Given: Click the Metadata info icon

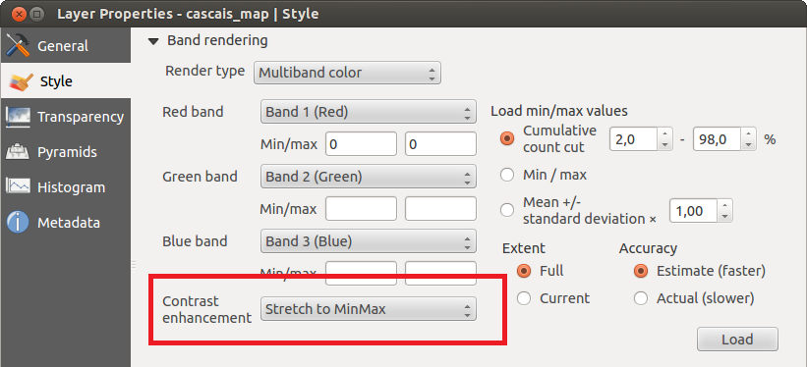Looking at the screenshot, I should 18,223.
